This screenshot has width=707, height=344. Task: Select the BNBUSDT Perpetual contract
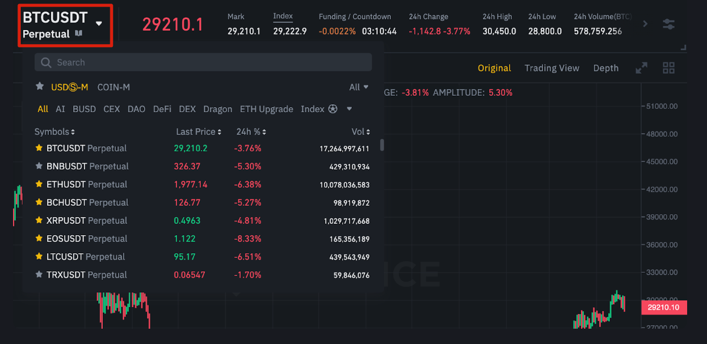[203, 166]
